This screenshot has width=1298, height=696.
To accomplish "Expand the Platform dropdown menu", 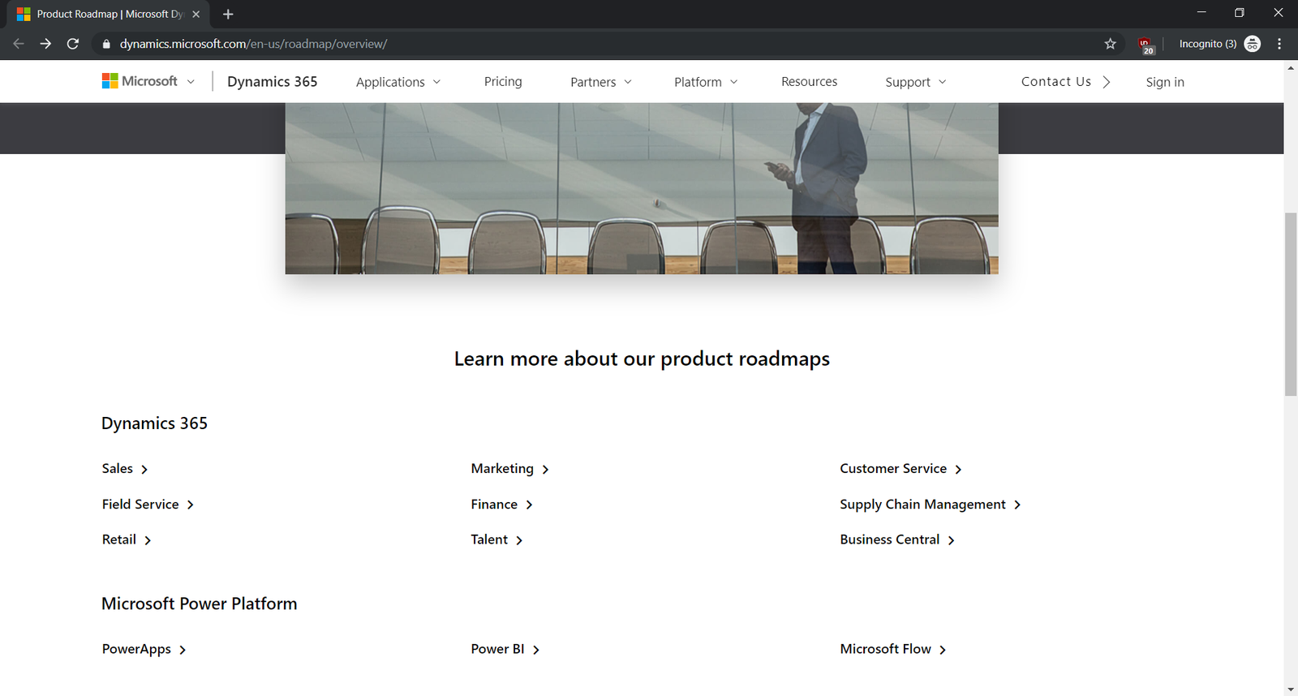I will click(x=705, y=82).
